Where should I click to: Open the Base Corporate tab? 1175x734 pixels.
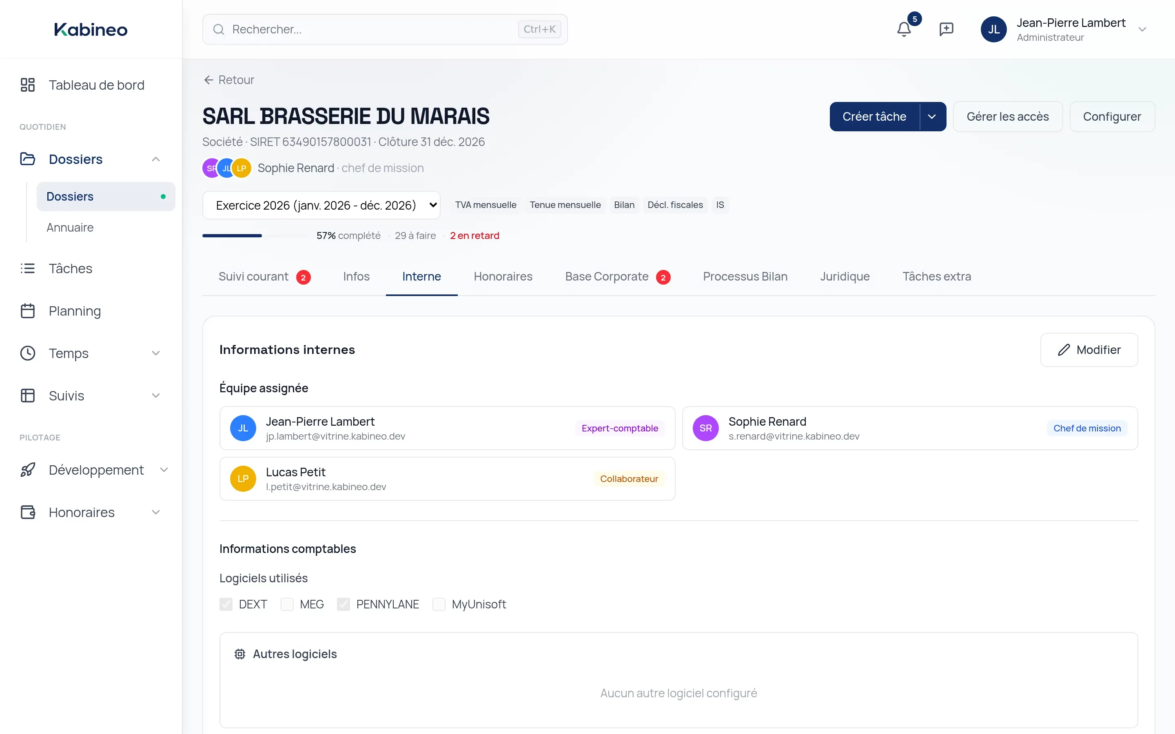point(618,277)
